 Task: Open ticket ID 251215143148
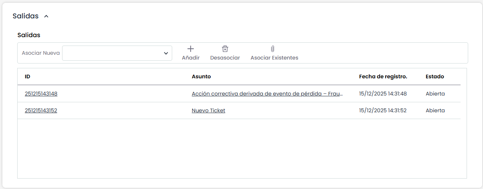(41, 94)
